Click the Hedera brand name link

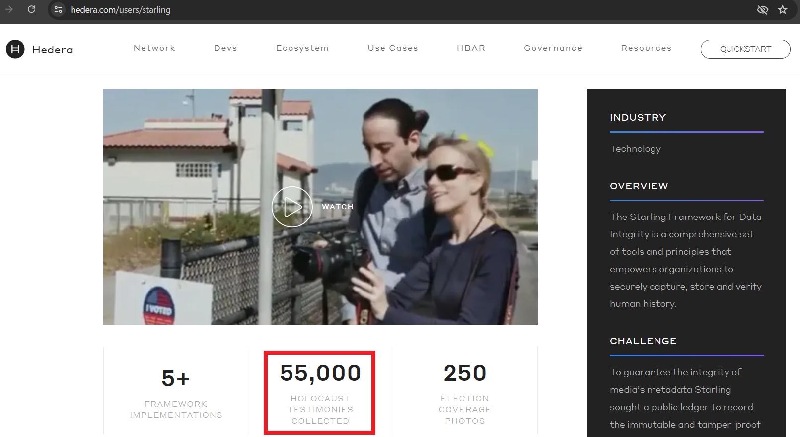(53, 50)
